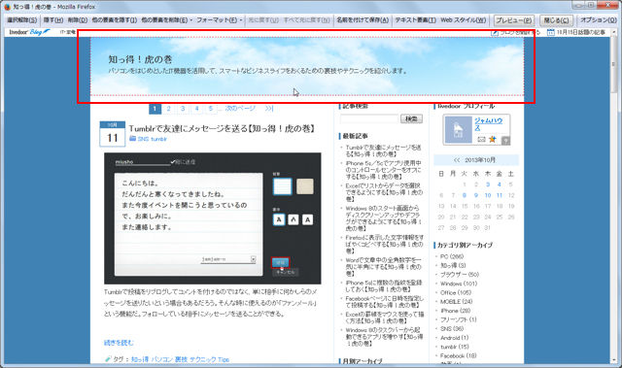Open the tumblr category link under title
The width and height of the screenshot is (622, 368).
[x=158, y=139]
